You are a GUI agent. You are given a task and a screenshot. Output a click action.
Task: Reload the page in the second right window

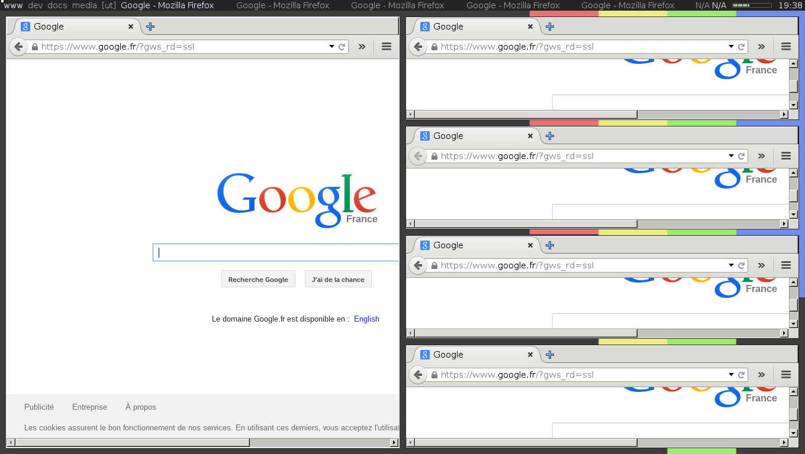pos(741,156)
